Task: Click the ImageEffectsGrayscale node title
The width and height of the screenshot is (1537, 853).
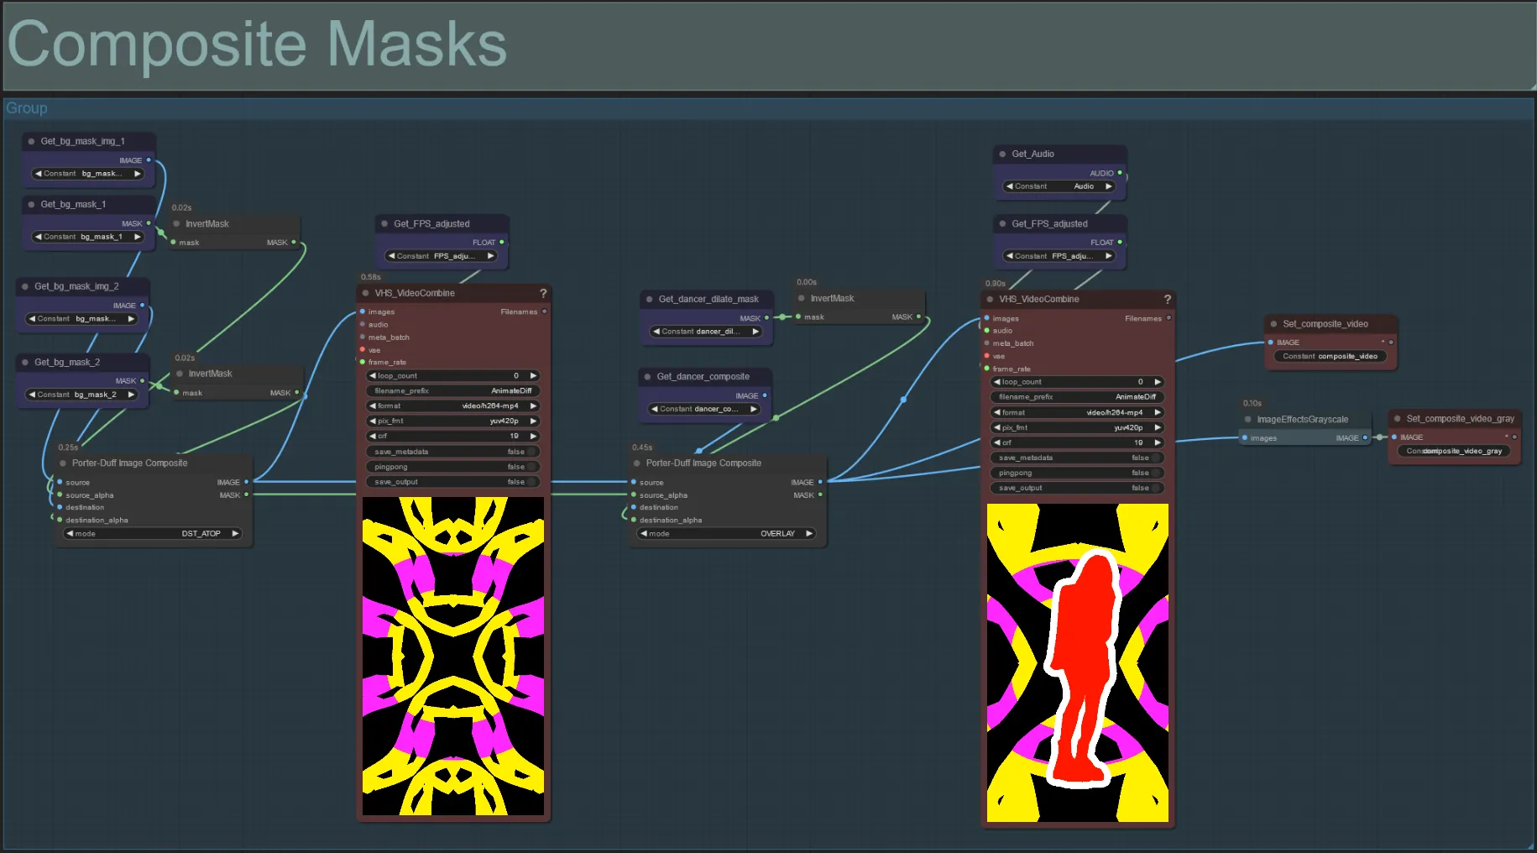Action: click(1303, 419)
